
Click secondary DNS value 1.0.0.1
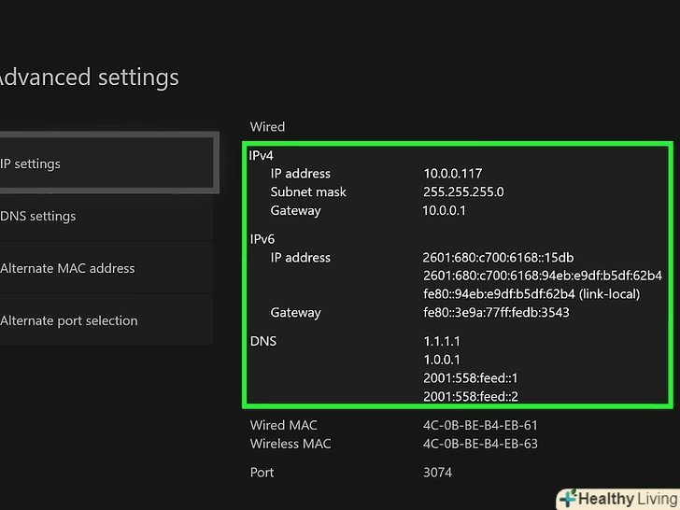(x=441, y=361)
